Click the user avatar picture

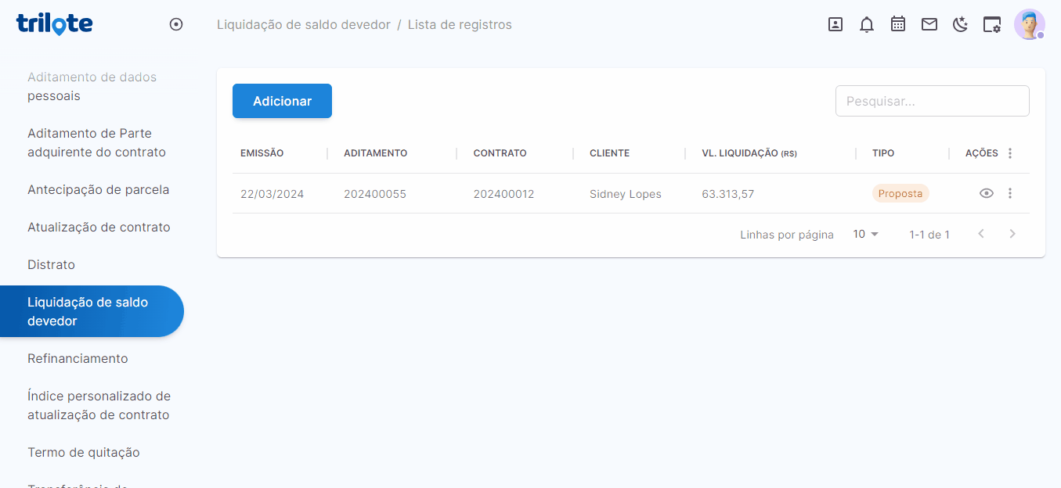click(1029, 24)
